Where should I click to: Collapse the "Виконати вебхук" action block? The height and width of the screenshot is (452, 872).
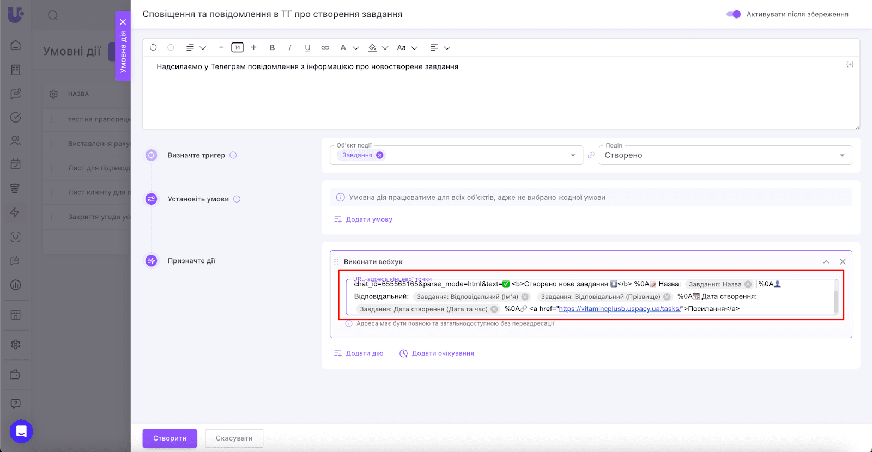click(826, 262)
